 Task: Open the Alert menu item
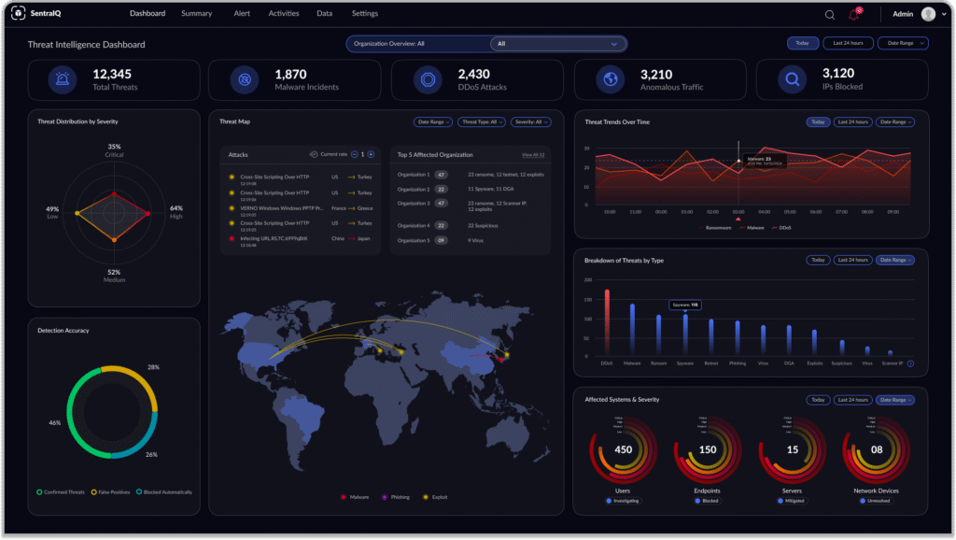(242, 14)
